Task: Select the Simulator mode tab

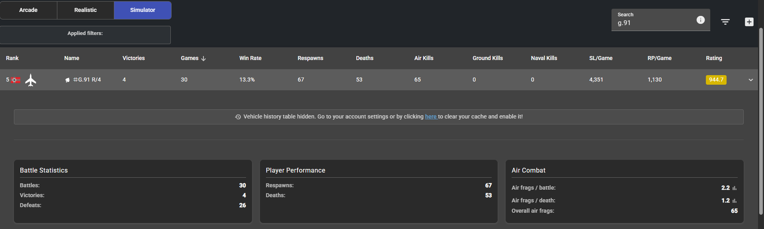Action: click(x=143, y=10)
